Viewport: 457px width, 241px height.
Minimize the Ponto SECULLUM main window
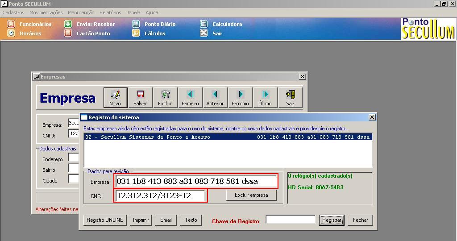pos(437,4)
